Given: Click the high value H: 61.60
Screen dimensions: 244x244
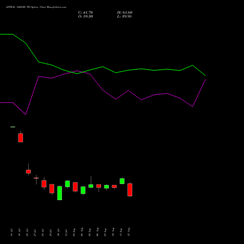Looking at the screenshot, I should pos(124,13).
